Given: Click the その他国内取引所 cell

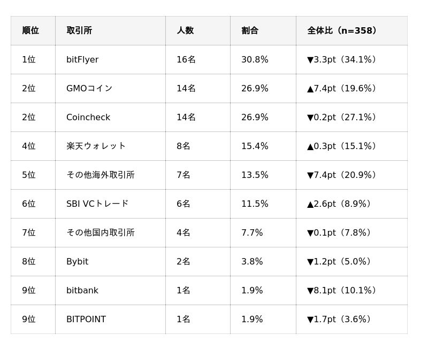Looking at the screenshot, I should 101,233.
